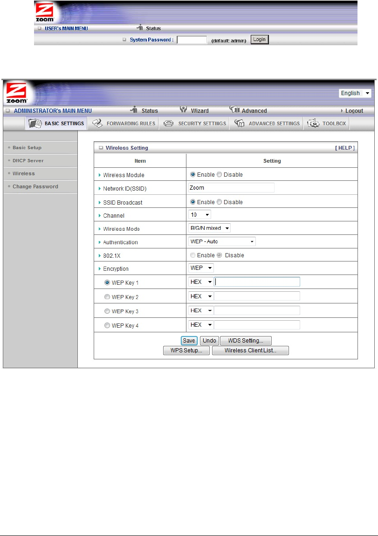Click the Wizard icon in admin menu

(x=184, y=110)
